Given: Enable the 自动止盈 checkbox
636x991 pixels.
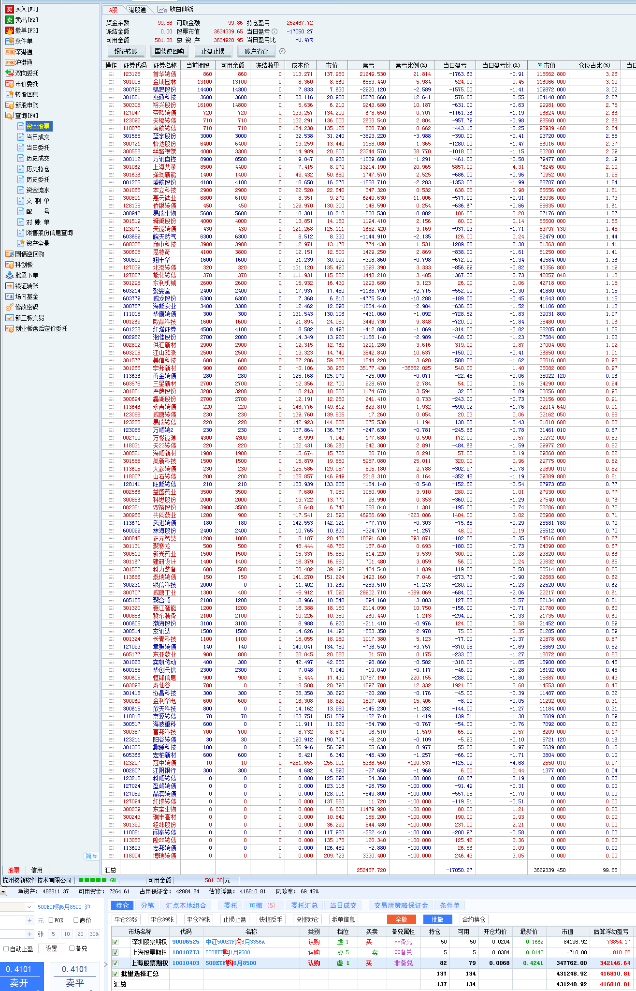Looking at the screenshot, I should click(6, 948).
